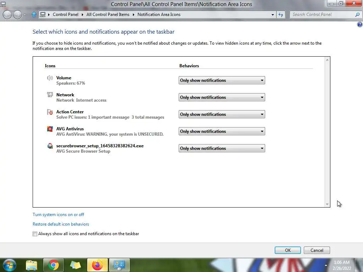The image size is (363, 272).
Task: Click 'Solve PC issues' message text
Action: coord(110,117)
